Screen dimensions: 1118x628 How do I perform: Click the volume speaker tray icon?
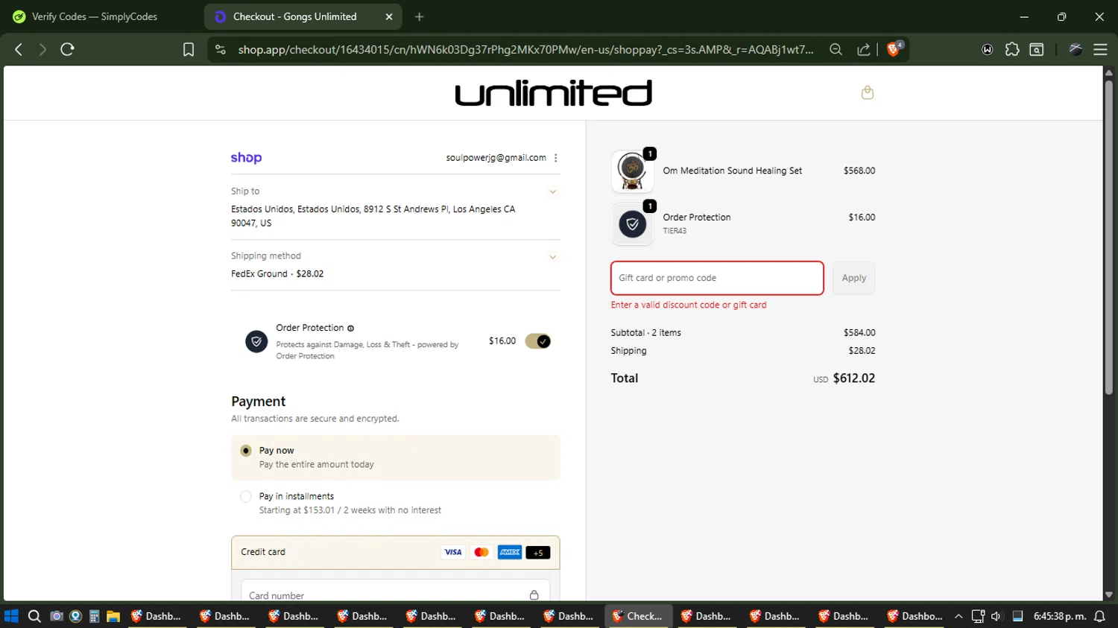click(997, 616)
